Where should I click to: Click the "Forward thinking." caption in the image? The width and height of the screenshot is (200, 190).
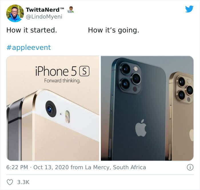(x=62, y=81)
